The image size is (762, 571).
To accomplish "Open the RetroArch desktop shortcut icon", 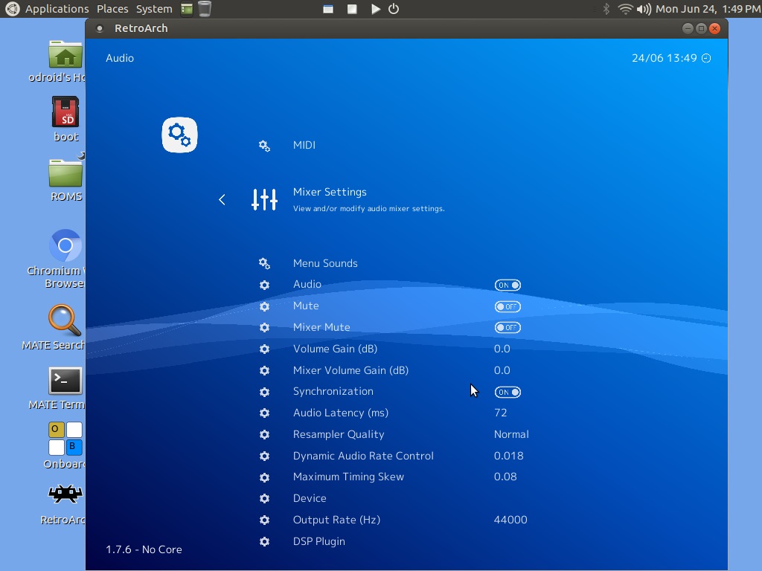I will tap(65, 494).
